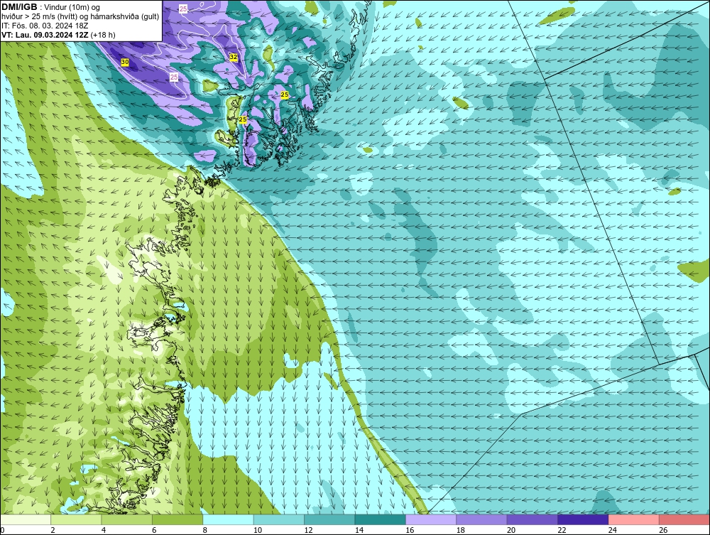Pick the 24–26 m/s pink swatch
The image size is (710, 535).
[634, 519]
